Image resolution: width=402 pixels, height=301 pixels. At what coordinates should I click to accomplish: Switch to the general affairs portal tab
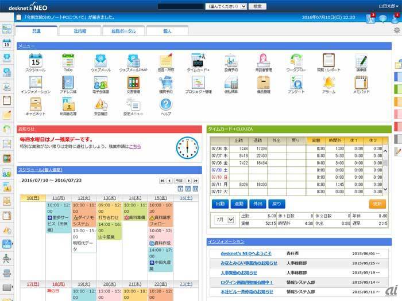point(123,31)
